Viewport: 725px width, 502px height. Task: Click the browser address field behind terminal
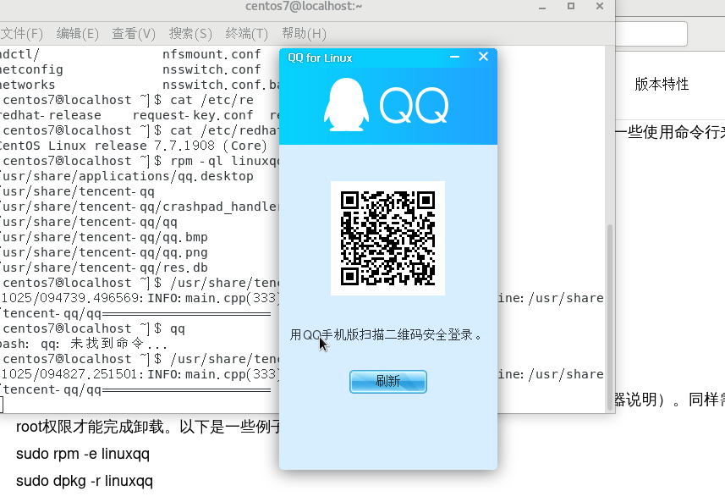[651, 33]
